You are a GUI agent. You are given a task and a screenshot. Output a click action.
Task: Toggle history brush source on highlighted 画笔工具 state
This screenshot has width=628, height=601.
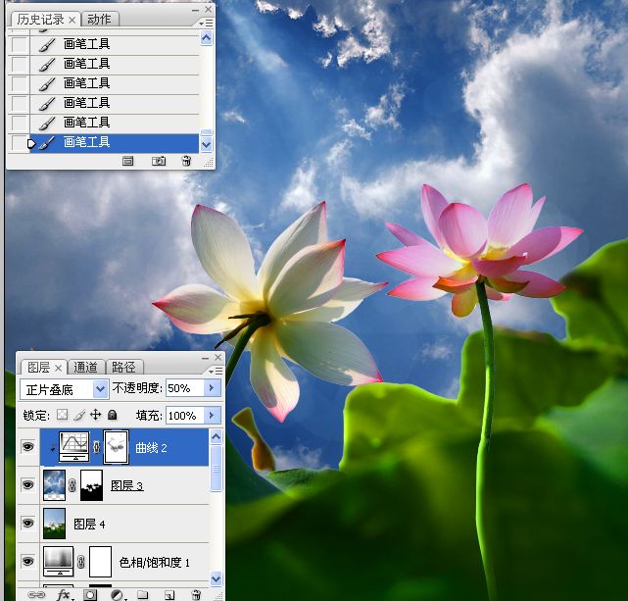point(19,143)
